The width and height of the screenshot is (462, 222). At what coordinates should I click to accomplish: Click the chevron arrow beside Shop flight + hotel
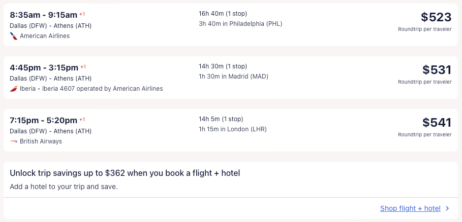447,208
